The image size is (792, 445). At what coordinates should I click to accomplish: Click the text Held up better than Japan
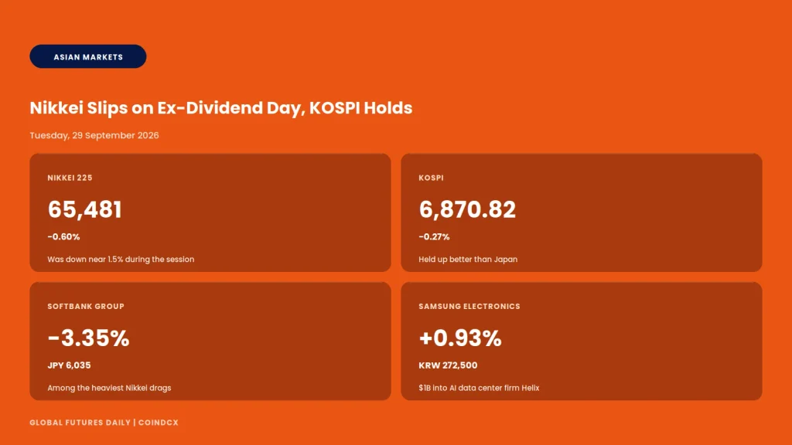coord(468,260)
